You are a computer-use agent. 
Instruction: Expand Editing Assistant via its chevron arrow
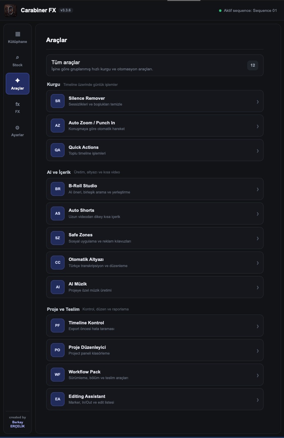tap(257, 400)
